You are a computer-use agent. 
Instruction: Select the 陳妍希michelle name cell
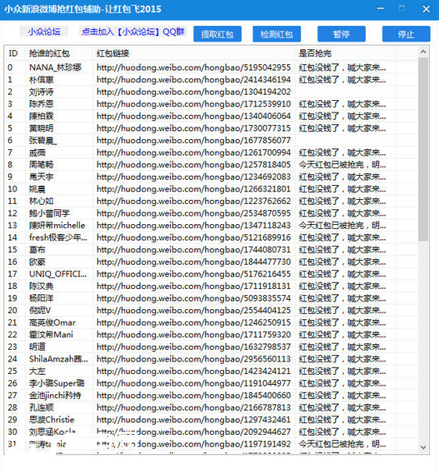pos(57,226)
